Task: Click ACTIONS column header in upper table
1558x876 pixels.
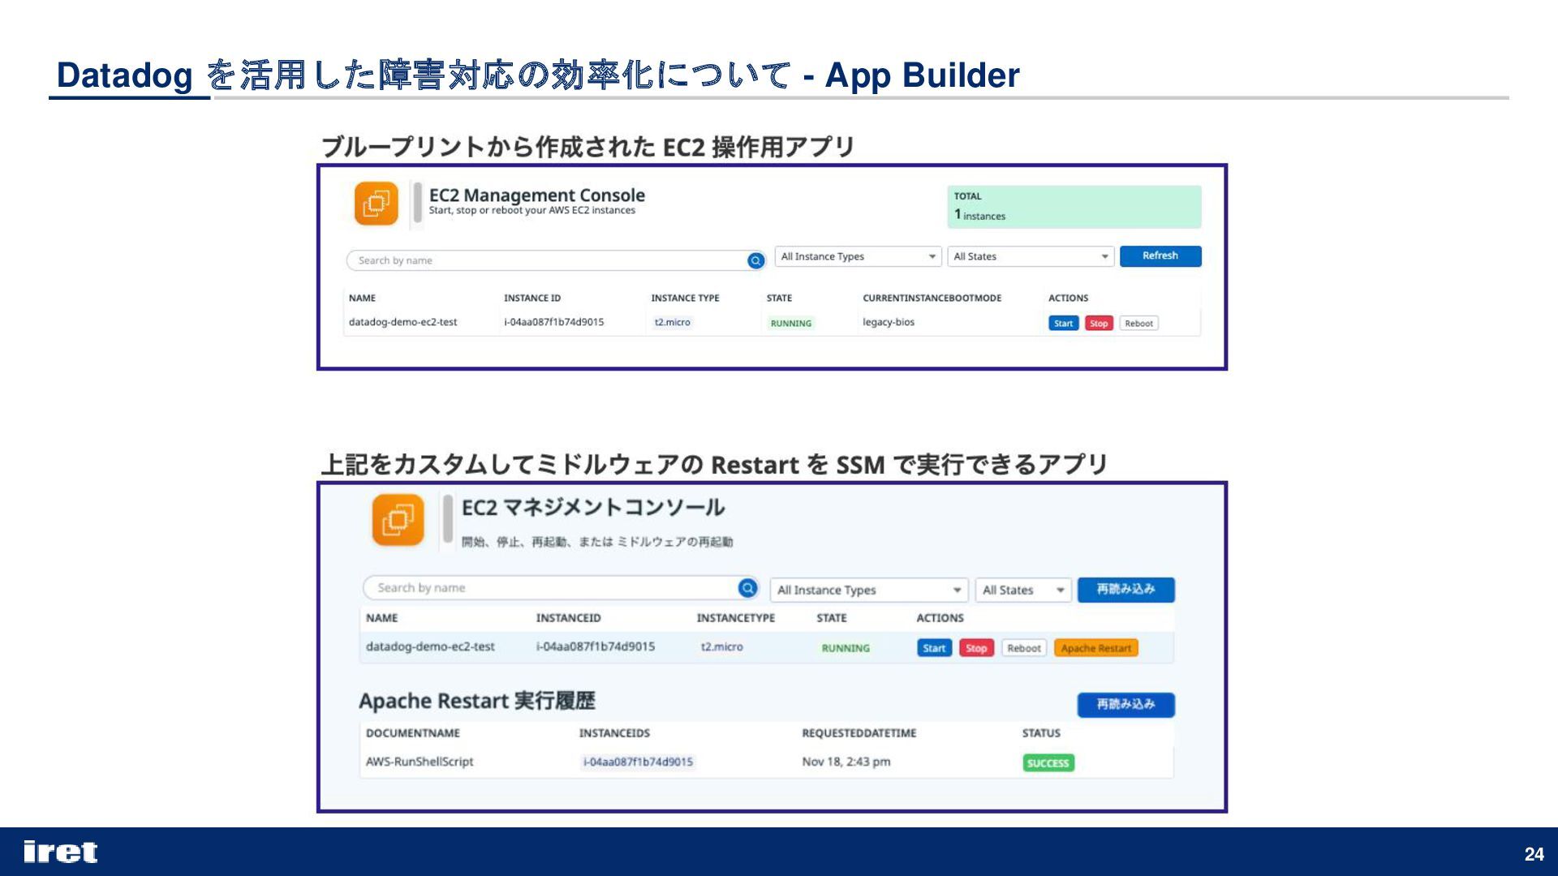Action: pos(1068,298)
